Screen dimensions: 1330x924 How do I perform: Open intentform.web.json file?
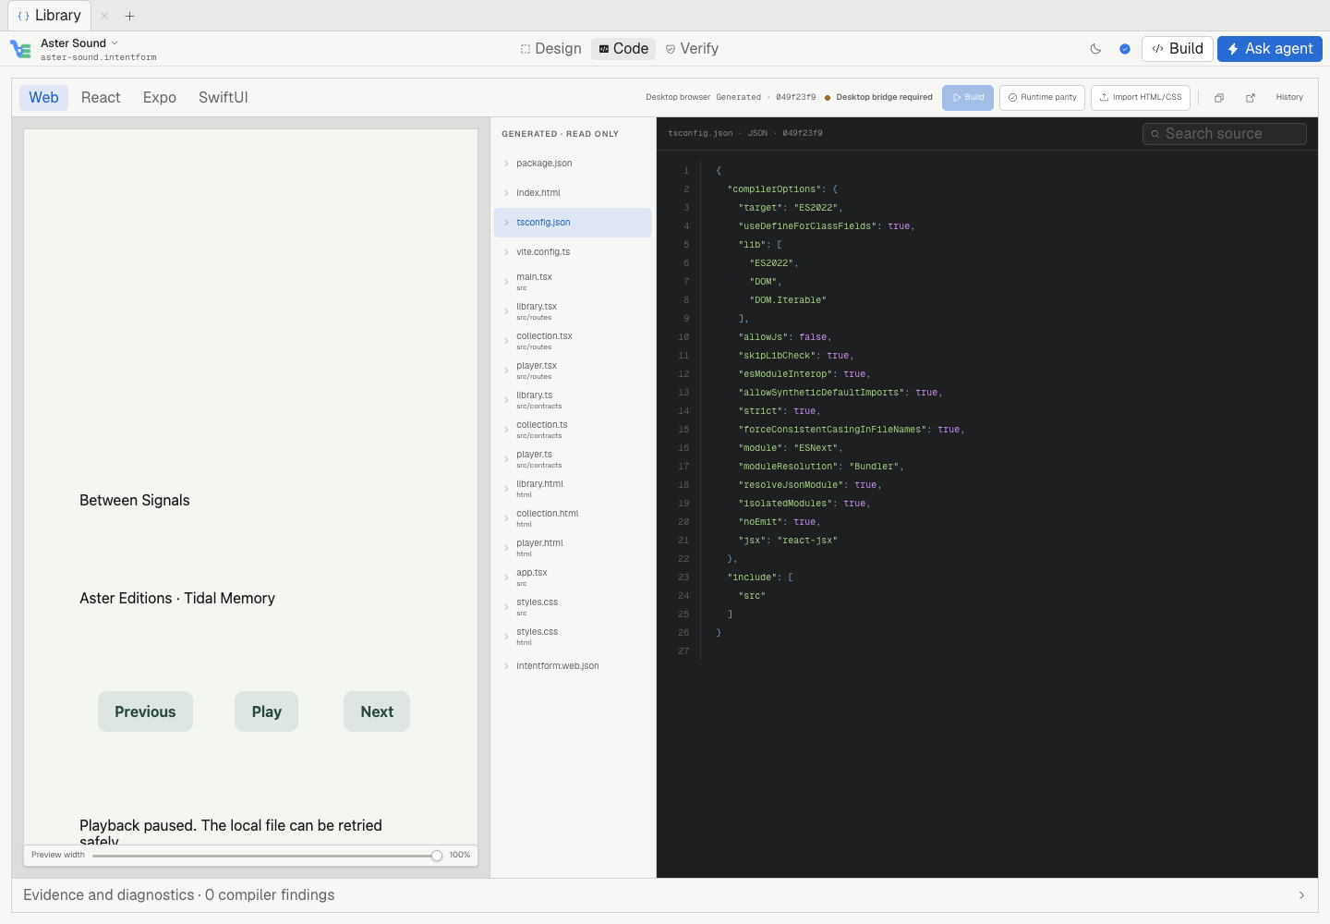[573, 666]
